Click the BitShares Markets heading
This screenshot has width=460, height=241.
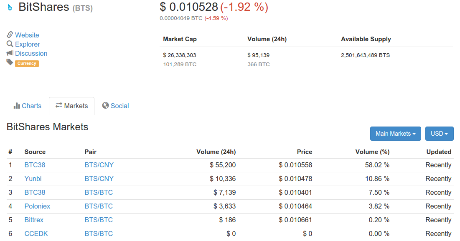click(x=47, y=127)
